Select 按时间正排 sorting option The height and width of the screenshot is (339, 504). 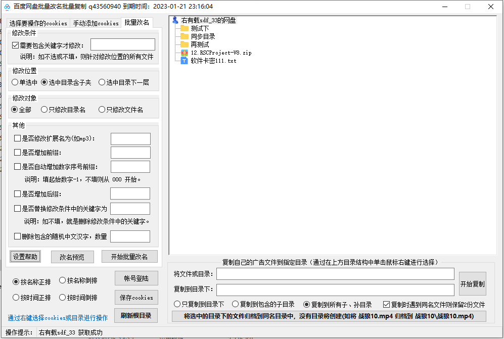(x=32, y=298)
